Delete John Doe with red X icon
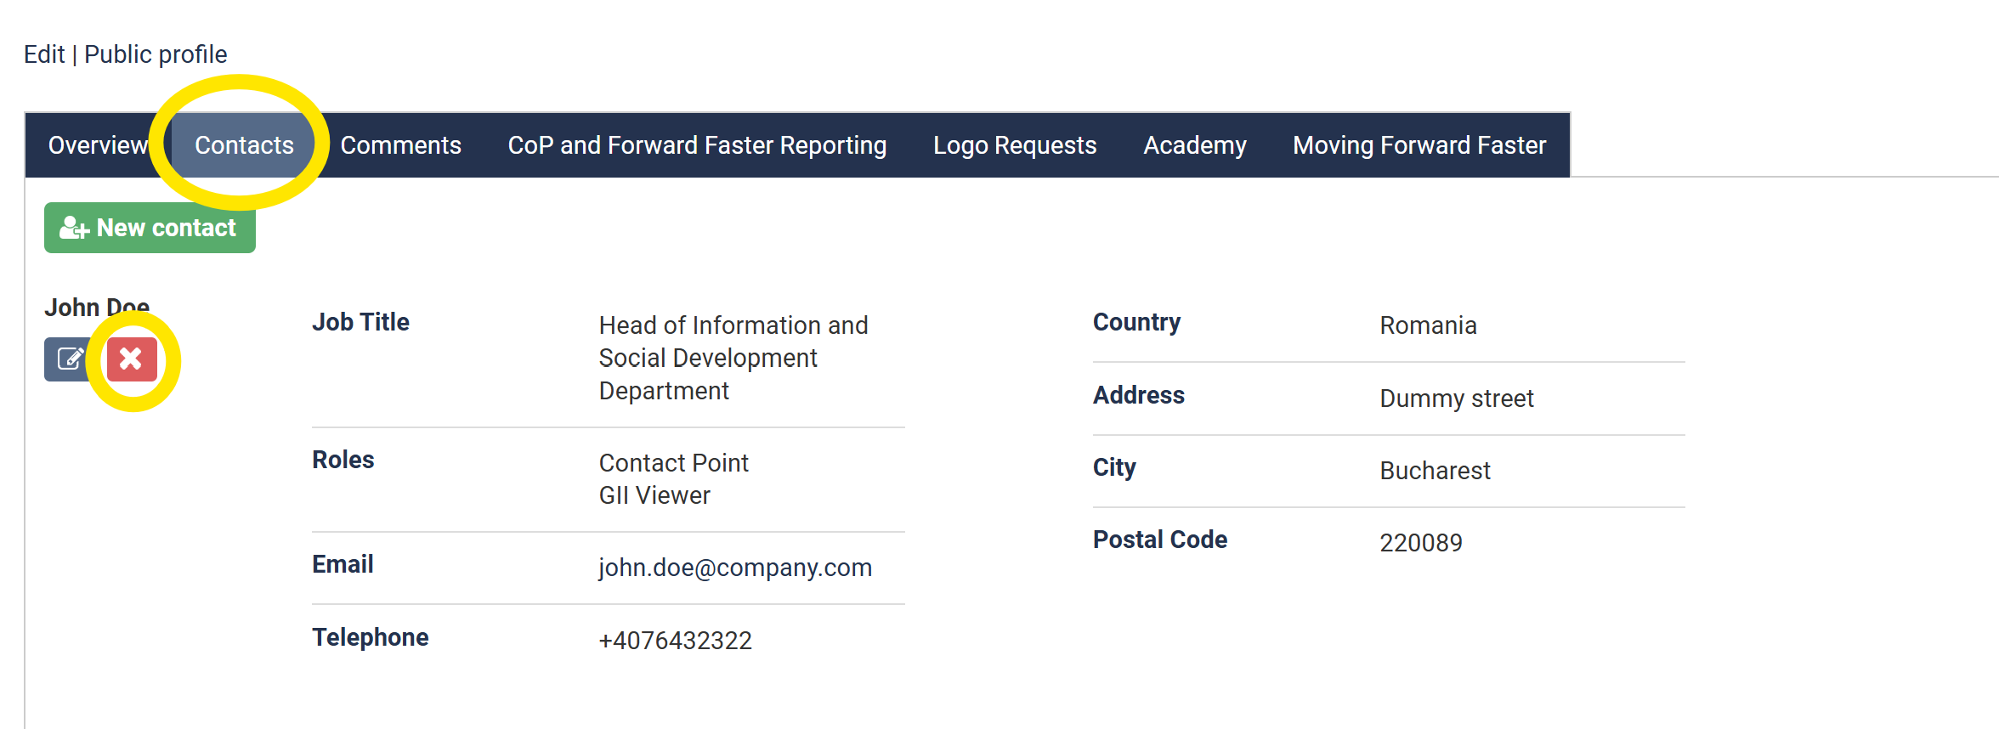 pyautogui.click(x=132, y=359)
